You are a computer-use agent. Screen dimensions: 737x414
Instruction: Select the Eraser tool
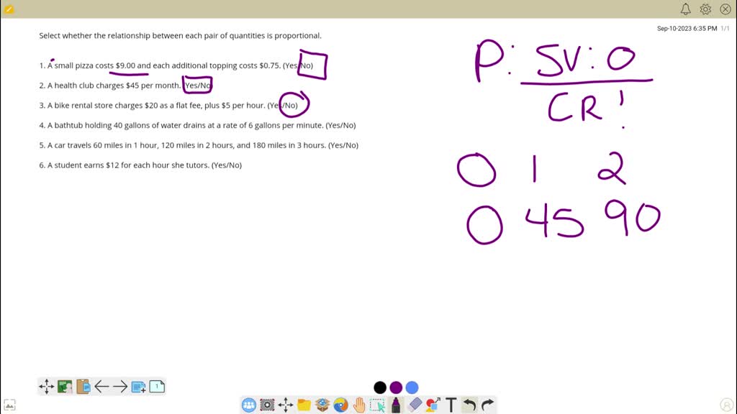415,405
